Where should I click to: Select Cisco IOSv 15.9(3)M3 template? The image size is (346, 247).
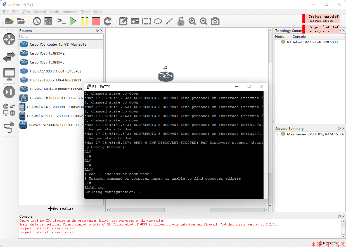61,62
